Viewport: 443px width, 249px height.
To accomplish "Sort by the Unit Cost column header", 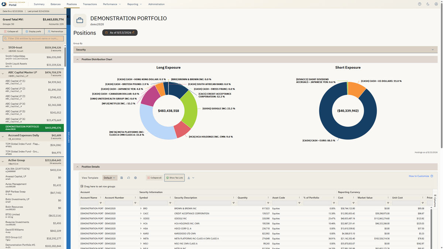I will pos(398,198).
